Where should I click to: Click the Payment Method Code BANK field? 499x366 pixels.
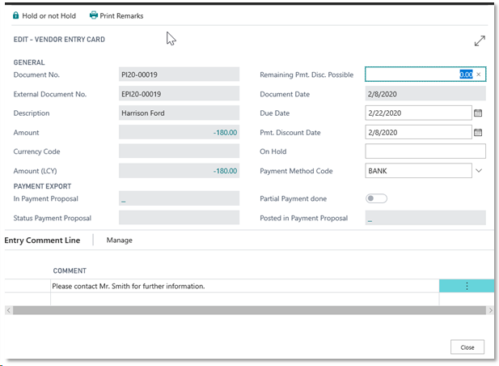pyautogui.click(x=417, y=171)
